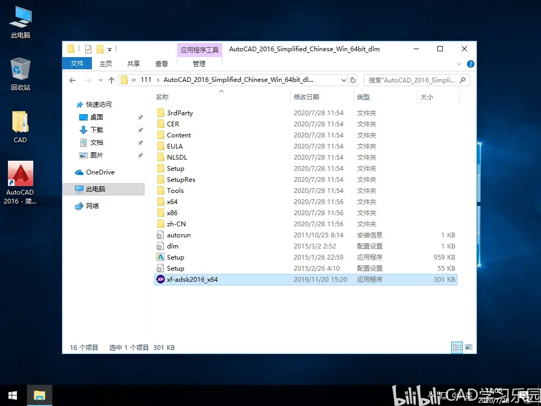
Task: Open 图片 in navigation pane
Action: click(x=97, y=155)
